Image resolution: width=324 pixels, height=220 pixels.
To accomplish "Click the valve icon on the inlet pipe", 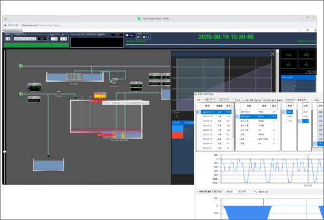I will 58,92.
